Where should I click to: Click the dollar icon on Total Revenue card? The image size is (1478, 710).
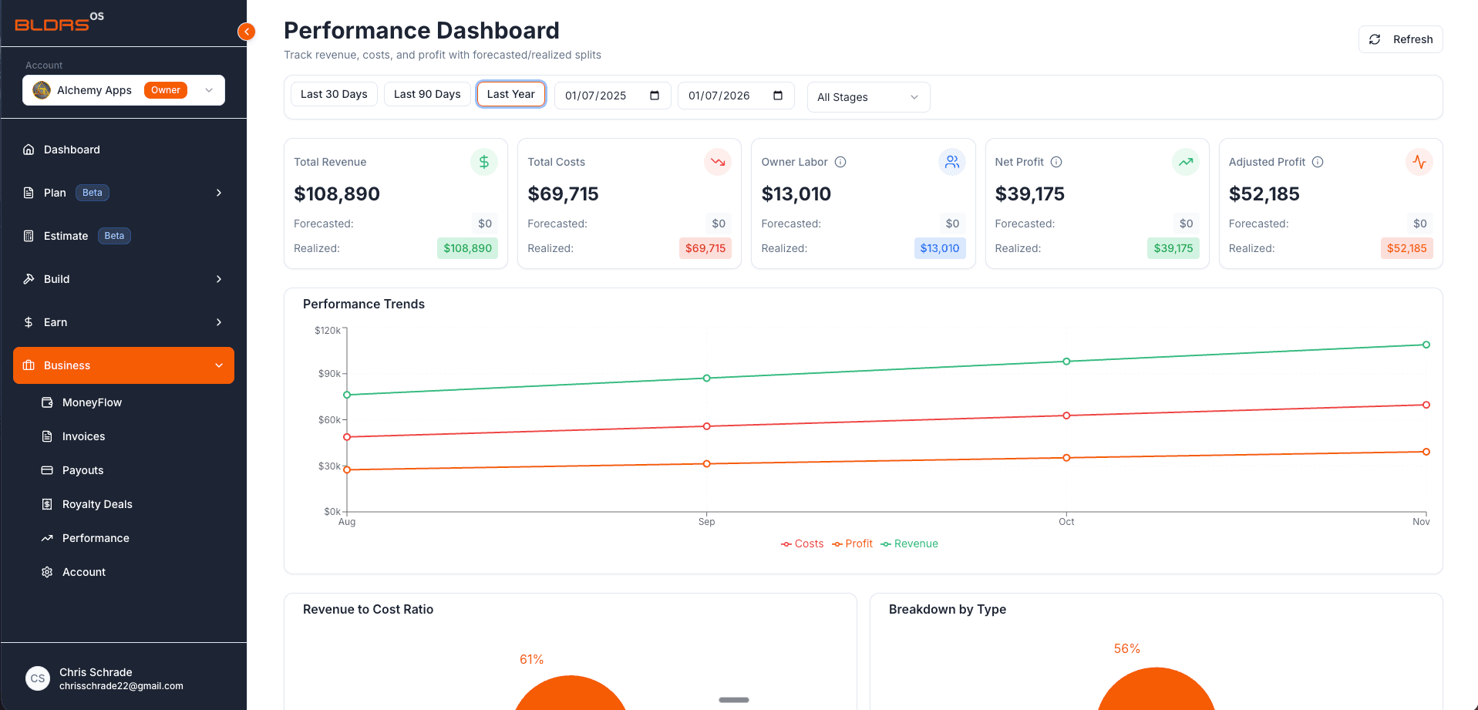point(483,162)
